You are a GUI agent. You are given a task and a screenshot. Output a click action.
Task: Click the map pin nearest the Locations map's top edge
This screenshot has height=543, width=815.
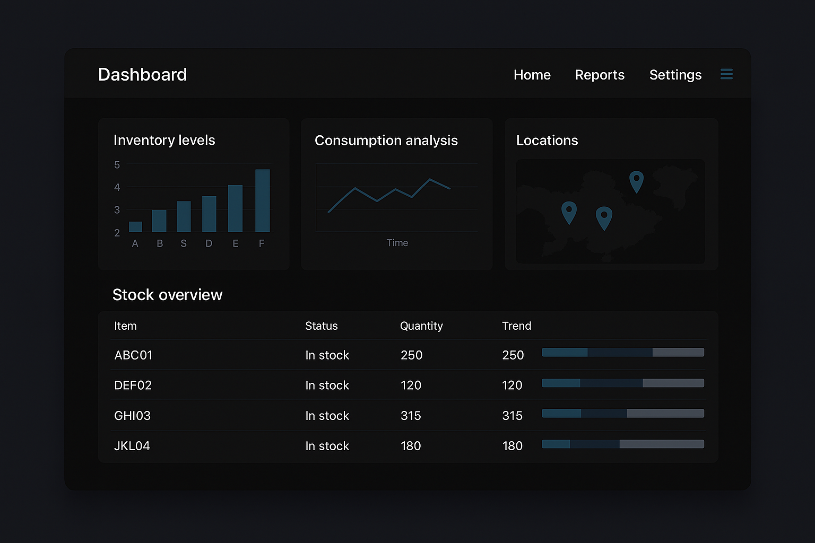636,182
